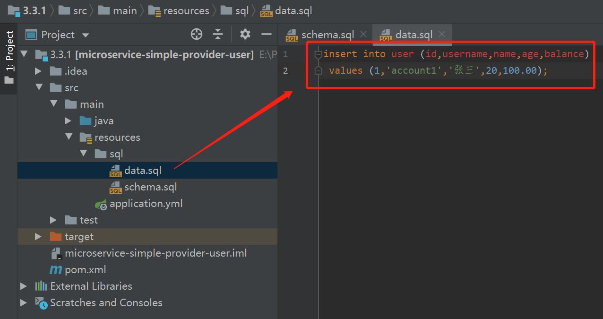
Task: Click the pom.xml Maven icon
Action: click(x=56, y=270)
